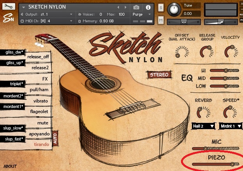Click the pan center icon
243x171 pixels.
pyautogui.click(x=184, y=22)
